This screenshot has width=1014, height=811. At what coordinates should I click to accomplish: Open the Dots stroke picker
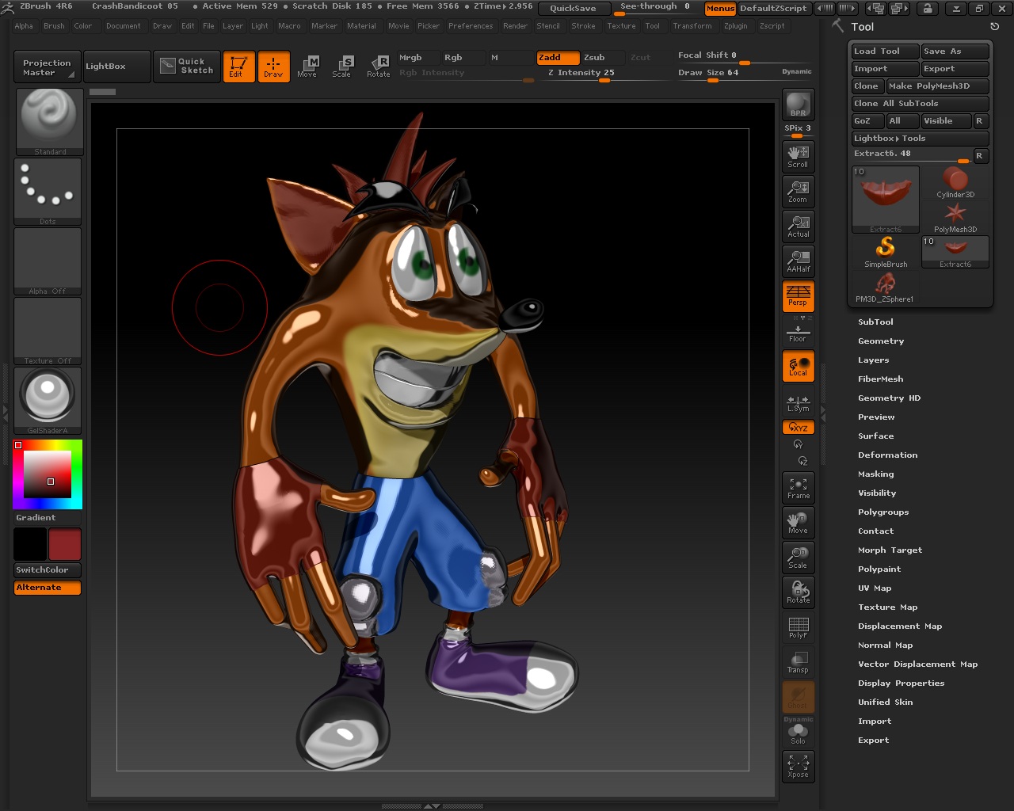tap(48, 192)
